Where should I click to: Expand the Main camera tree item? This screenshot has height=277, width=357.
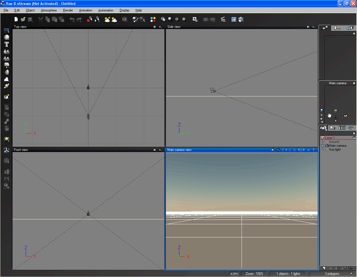click(322, 146)
